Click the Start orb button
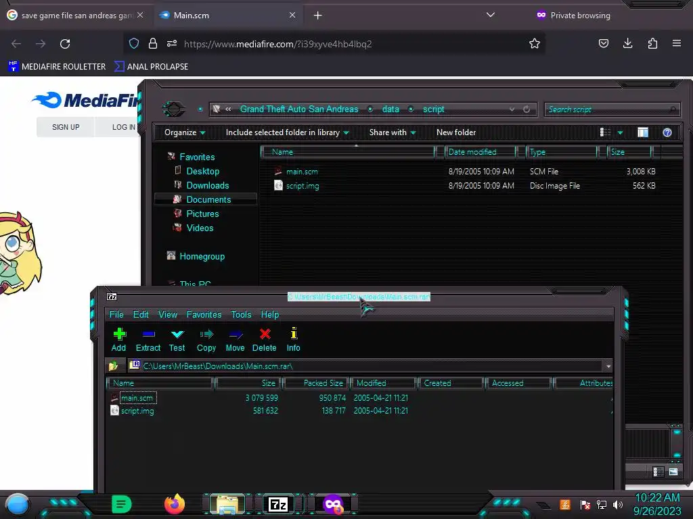Screen dimensions: 693x519 (17, 504)
